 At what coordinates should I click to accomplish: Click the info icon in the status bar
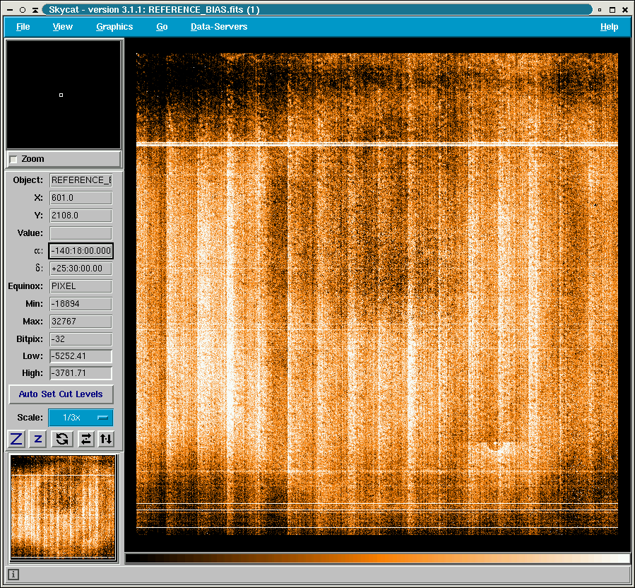pyautogui.click(x=14, y=575)
